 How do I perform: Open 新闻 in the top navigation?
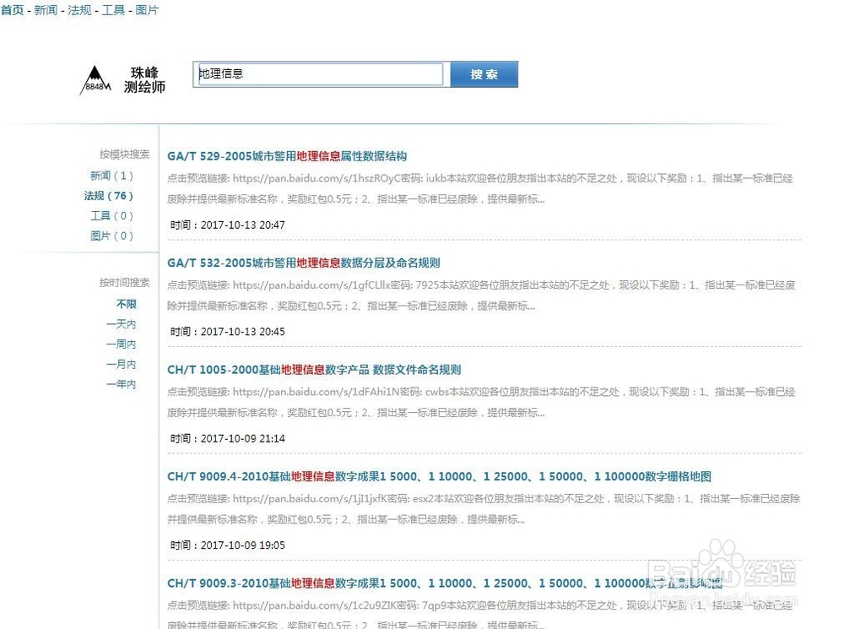tap(44, 10)
